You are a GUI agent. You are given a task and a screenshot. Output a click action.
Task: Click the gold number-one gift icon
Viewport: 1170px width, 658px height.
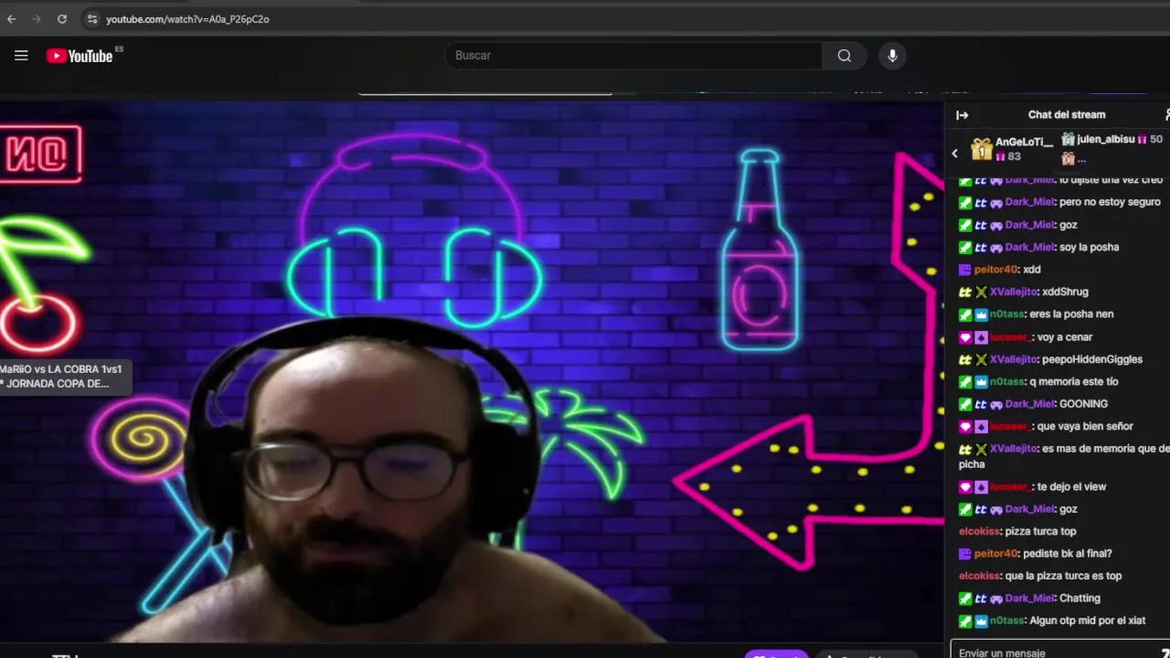tap(982, 149)
